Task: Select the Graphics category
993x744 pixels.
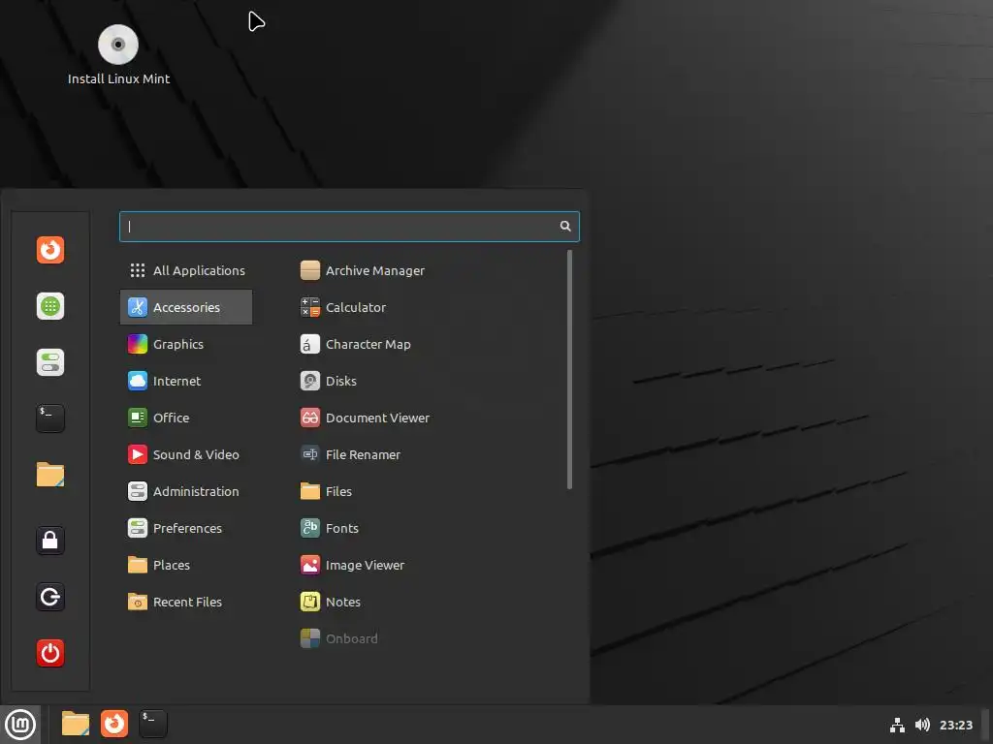Action: pos(186,344)
